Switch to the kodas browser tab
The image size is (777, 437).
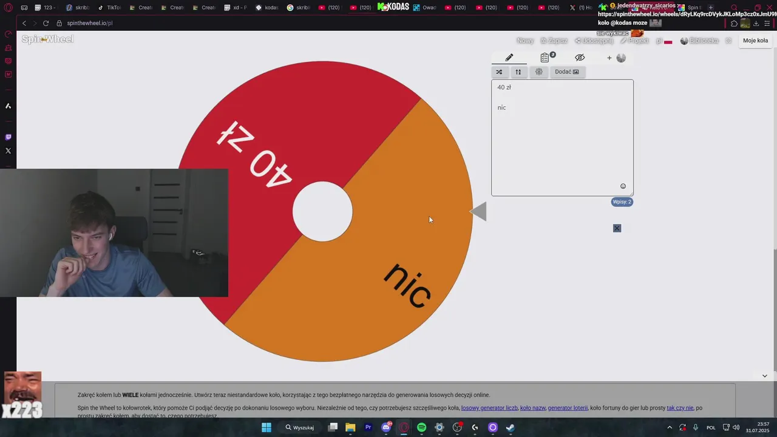[267, 8]
